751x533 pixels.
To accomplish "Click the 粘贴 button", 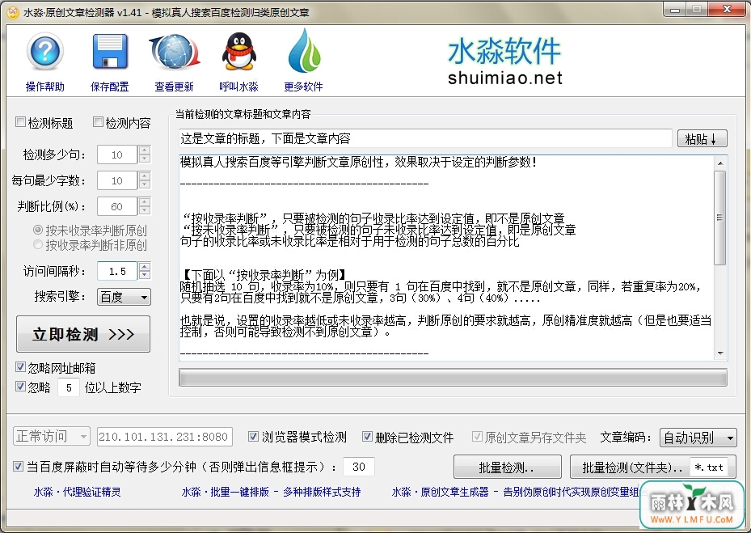I will [x=702, y=138].
